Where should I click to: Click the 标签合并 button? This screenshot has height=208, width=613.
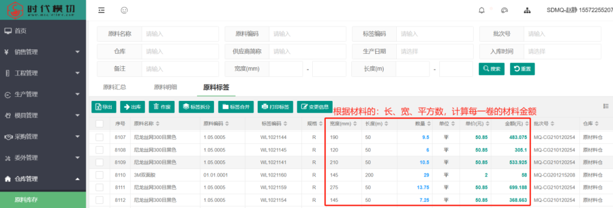point(236,107)
